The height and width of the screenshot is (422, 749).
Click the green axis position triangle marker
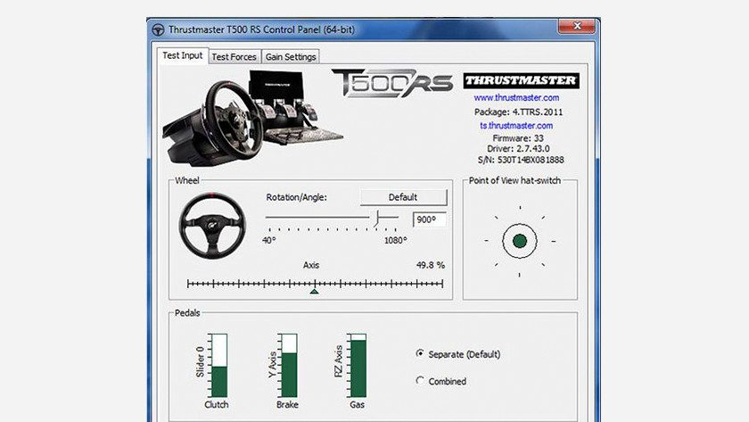tap(314, 291)
